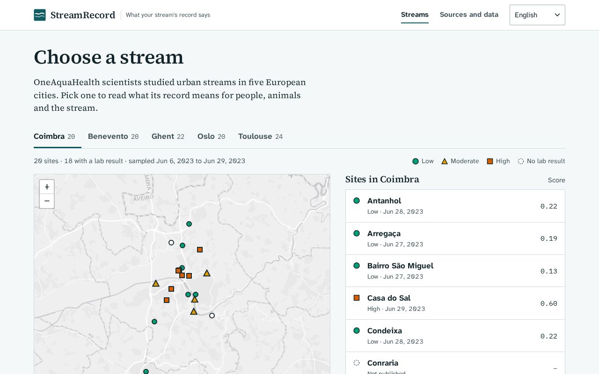599x374 pixels.
Task: Open the Arregaça site record
Action: click(455, 238)
